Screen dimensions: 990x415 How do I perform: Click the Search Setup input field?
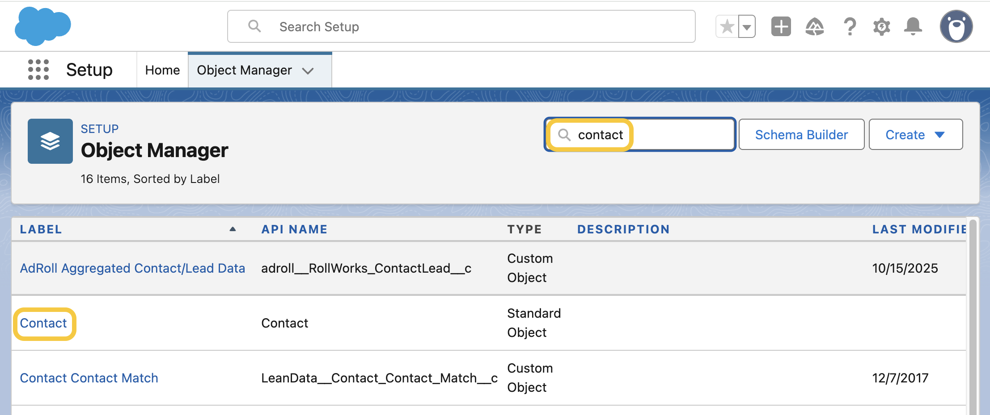coord(461,27)
